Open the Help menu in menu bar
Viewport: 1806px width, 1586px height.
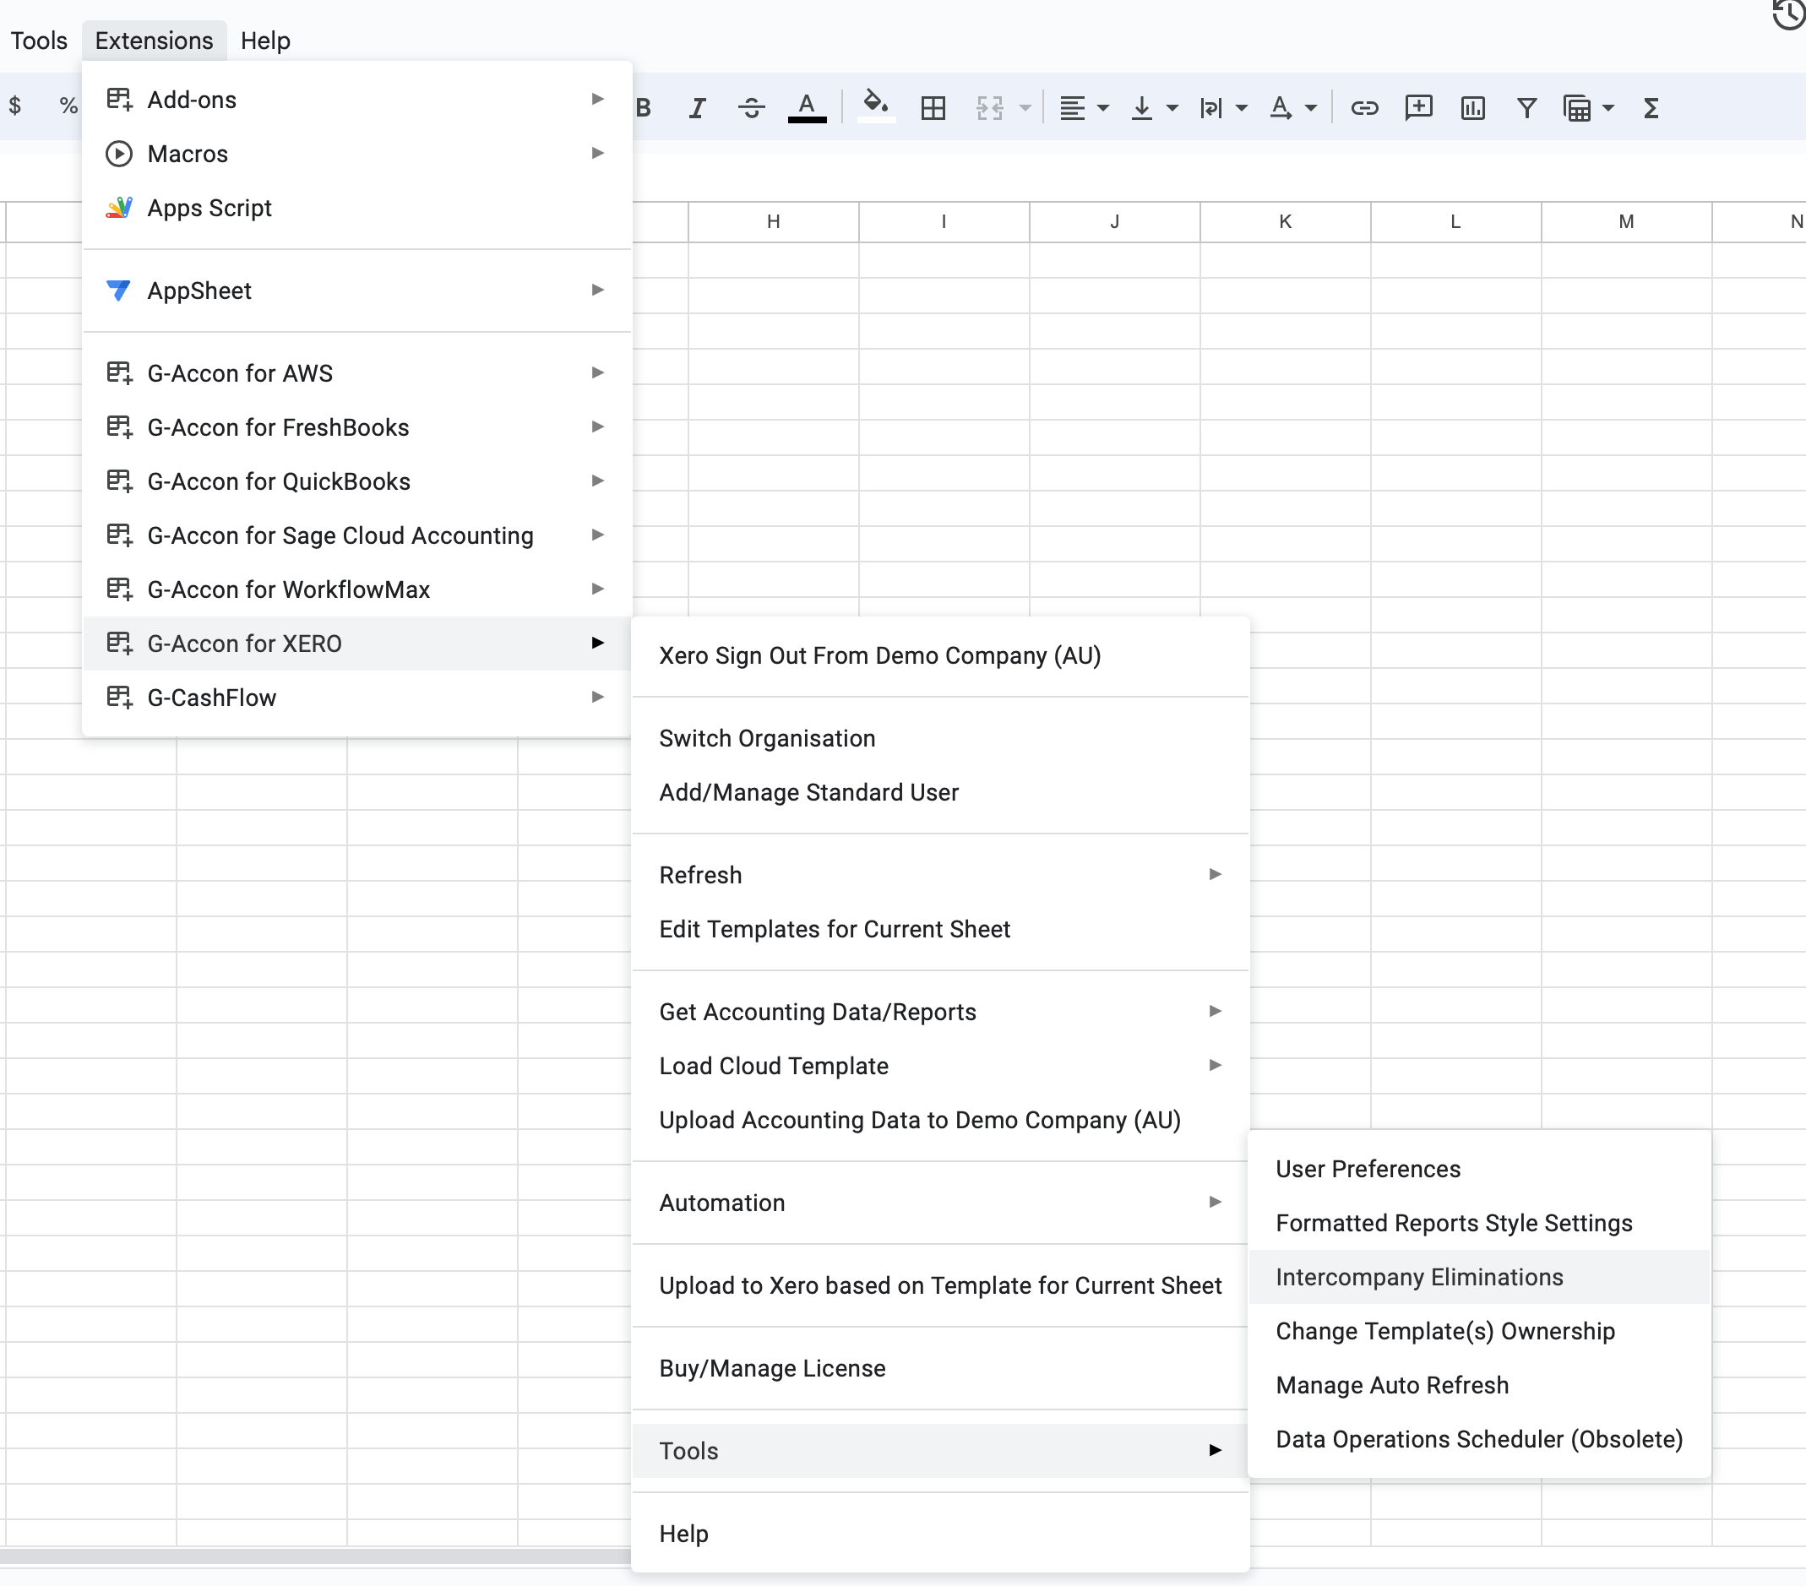(x=265, y=41)
